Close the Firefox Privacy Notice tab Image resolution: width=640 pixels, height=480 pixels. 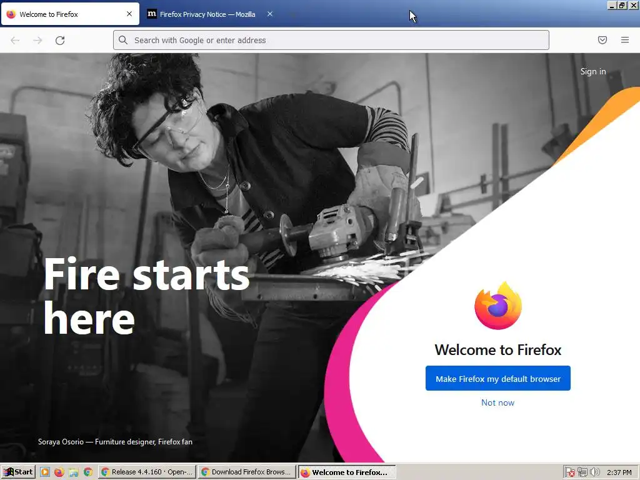click(270, 14)
